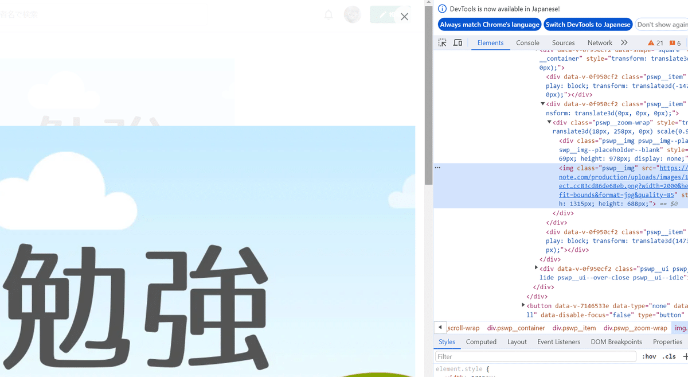The width and height of the screenshot is (688, 377).
Task: Open the DOM Breakpoints pane tab
Action: point(616,341)
